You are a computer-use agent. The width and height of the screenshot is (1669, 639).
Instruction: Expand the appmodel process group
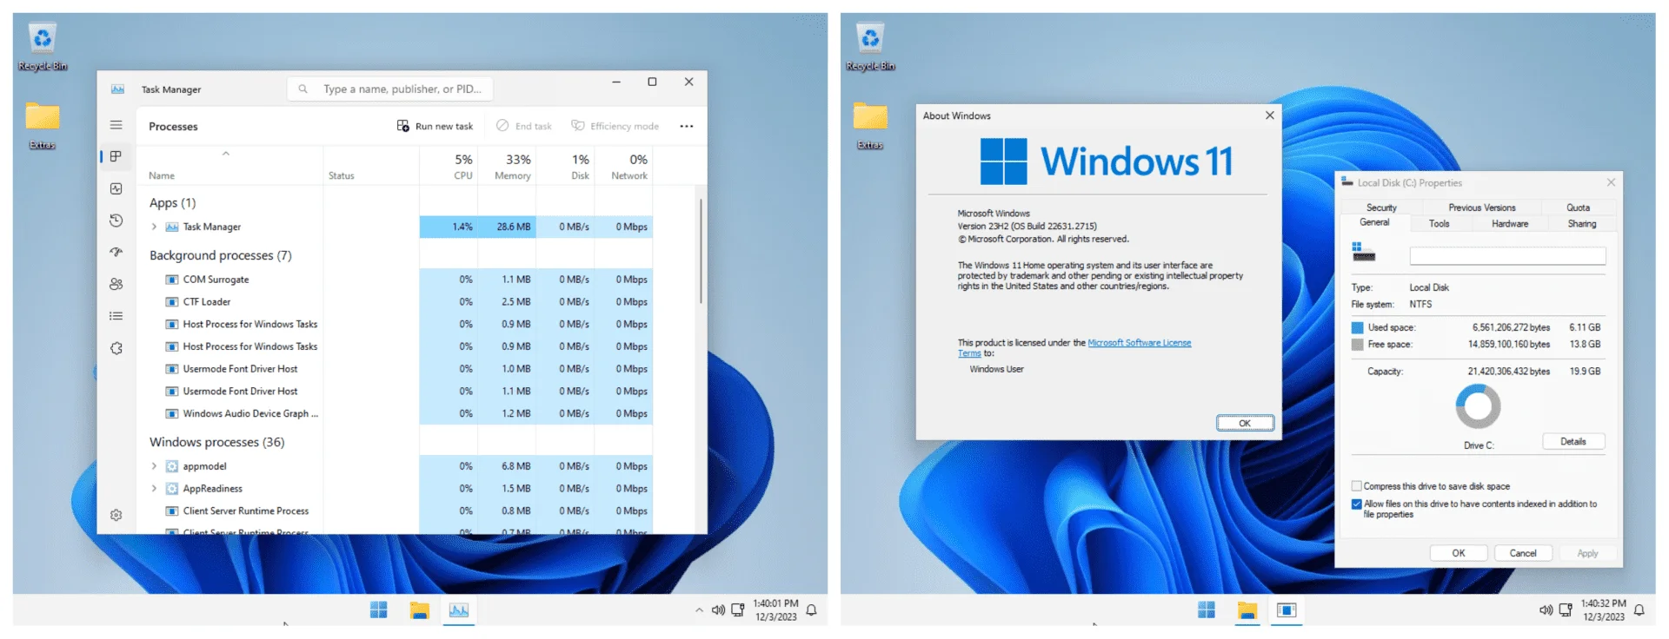pos(154,466)
